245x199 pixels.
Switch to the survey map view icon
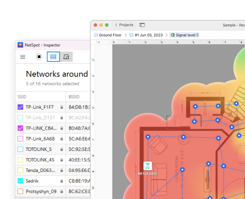66,56
